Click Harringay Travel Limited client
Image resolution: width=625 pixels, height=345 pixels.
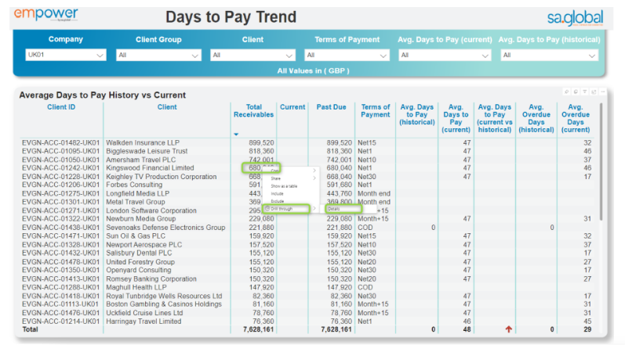144,322
